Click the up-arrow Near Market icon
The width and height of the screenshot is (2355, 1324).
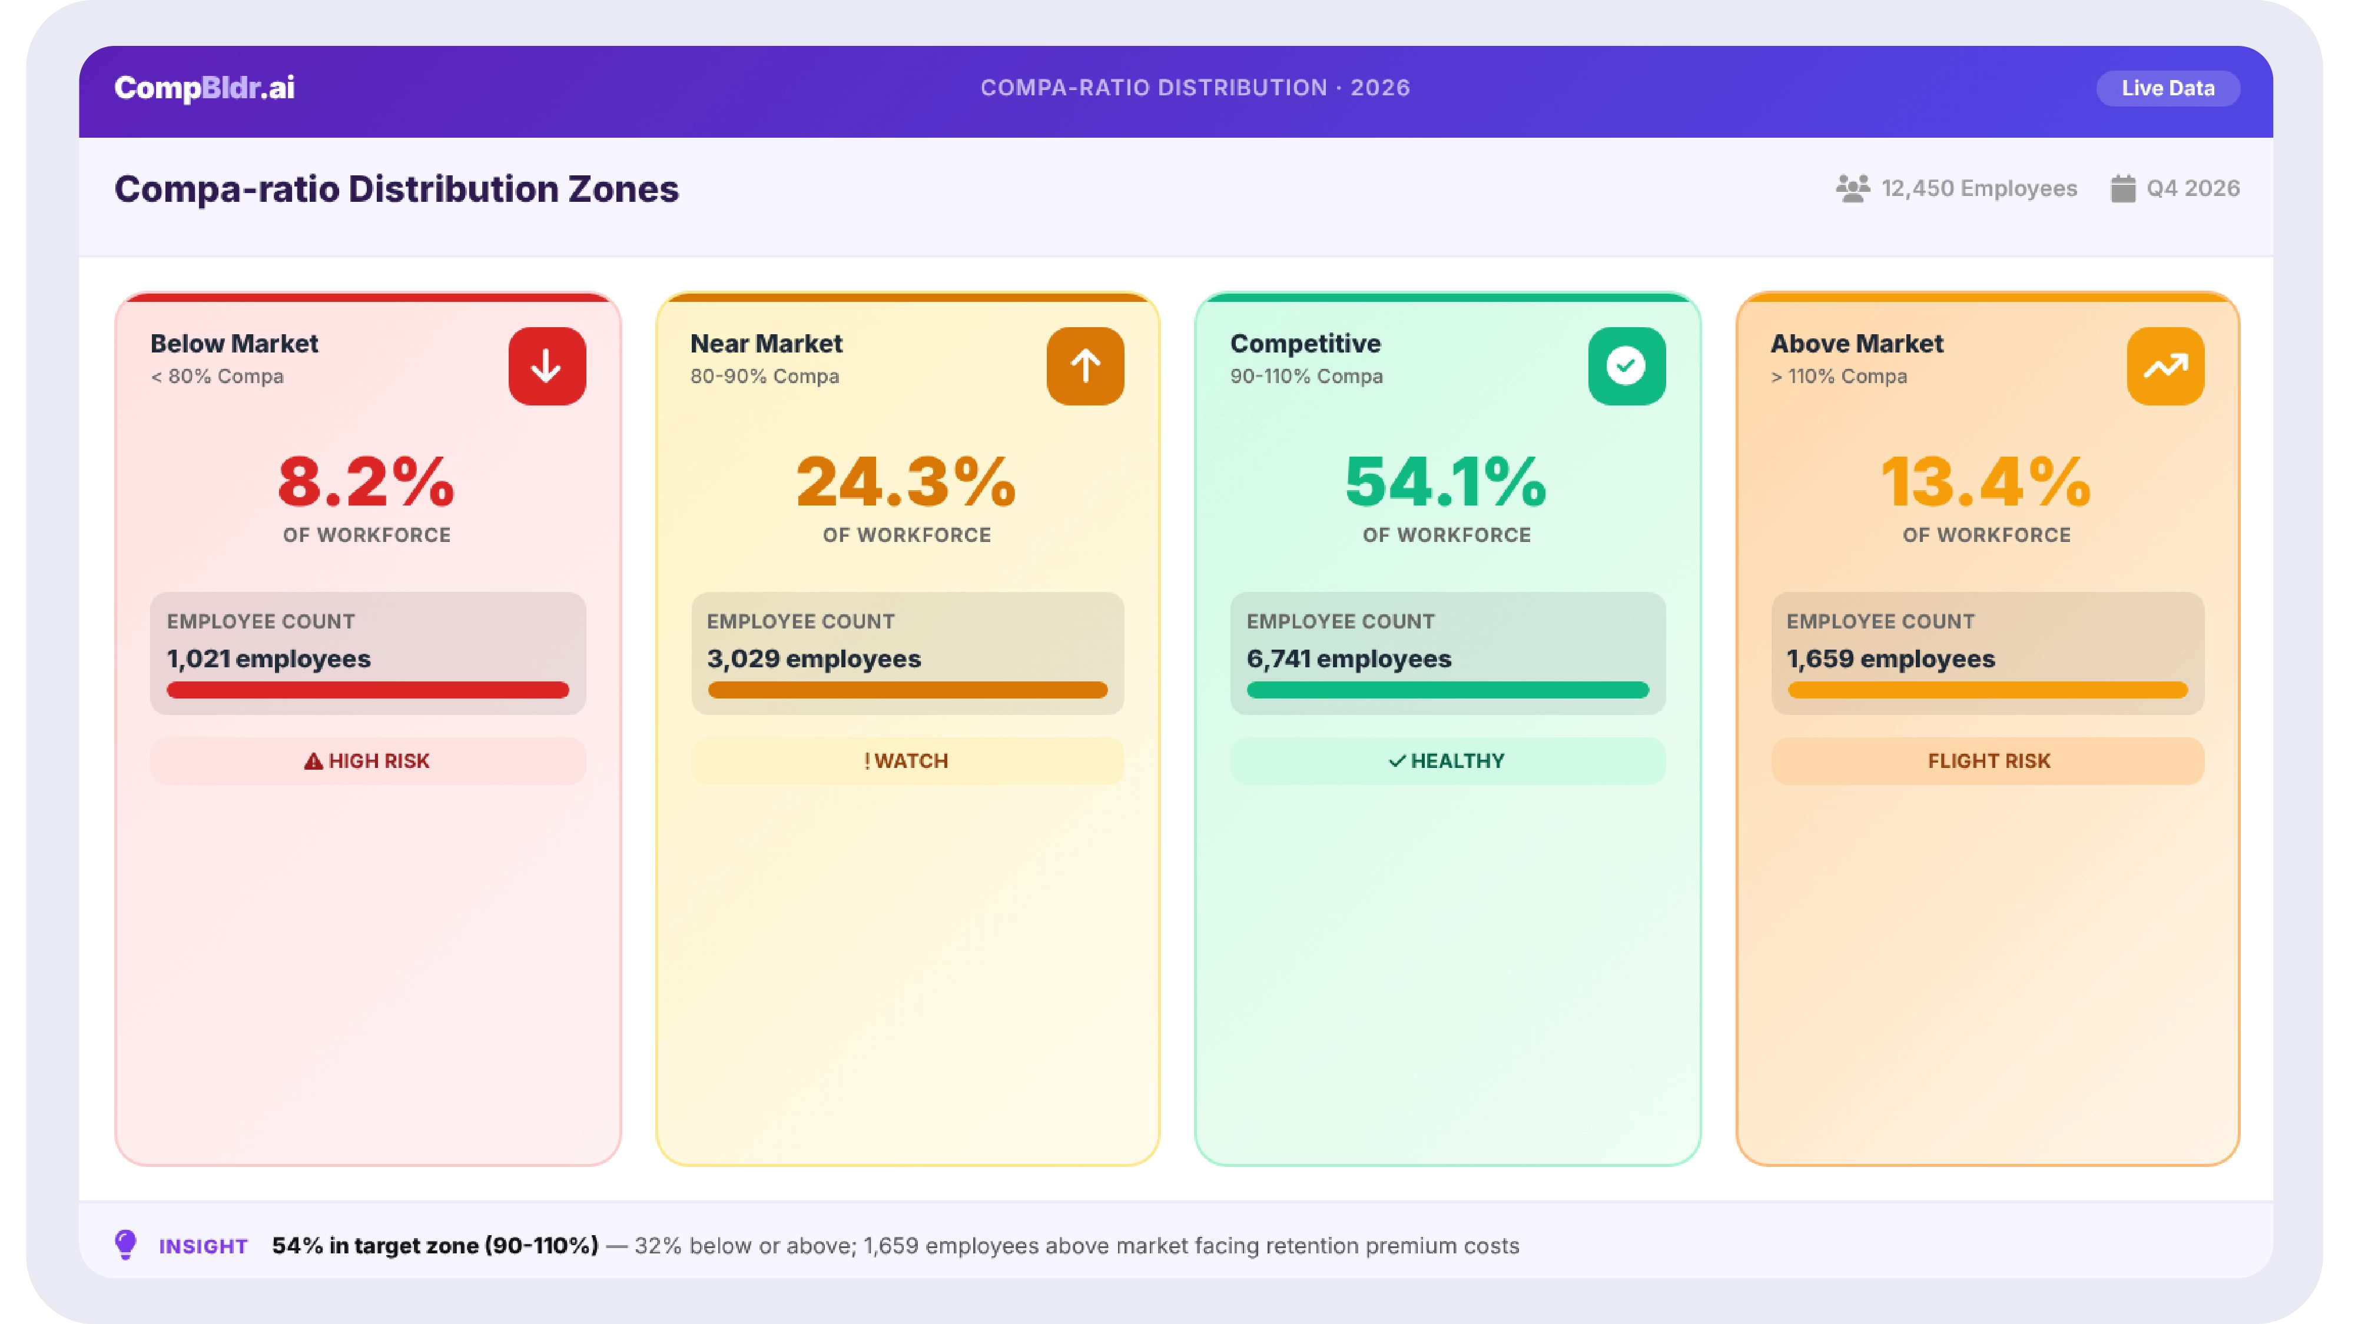pos(1085,367)
